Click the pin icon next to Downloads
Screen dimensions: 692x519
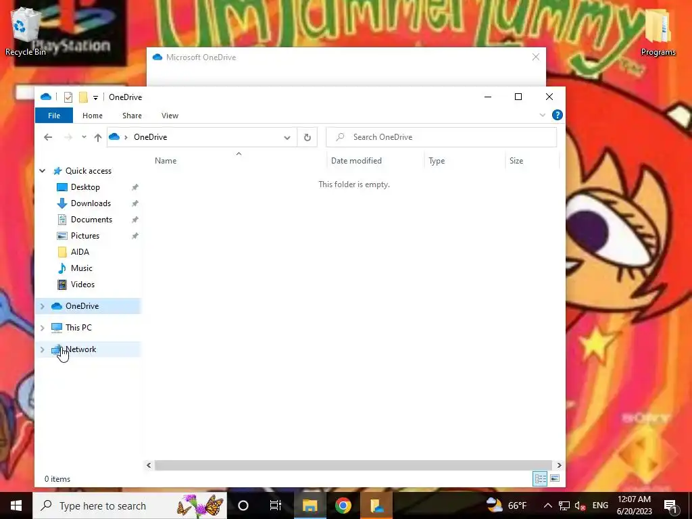(135, 203)
